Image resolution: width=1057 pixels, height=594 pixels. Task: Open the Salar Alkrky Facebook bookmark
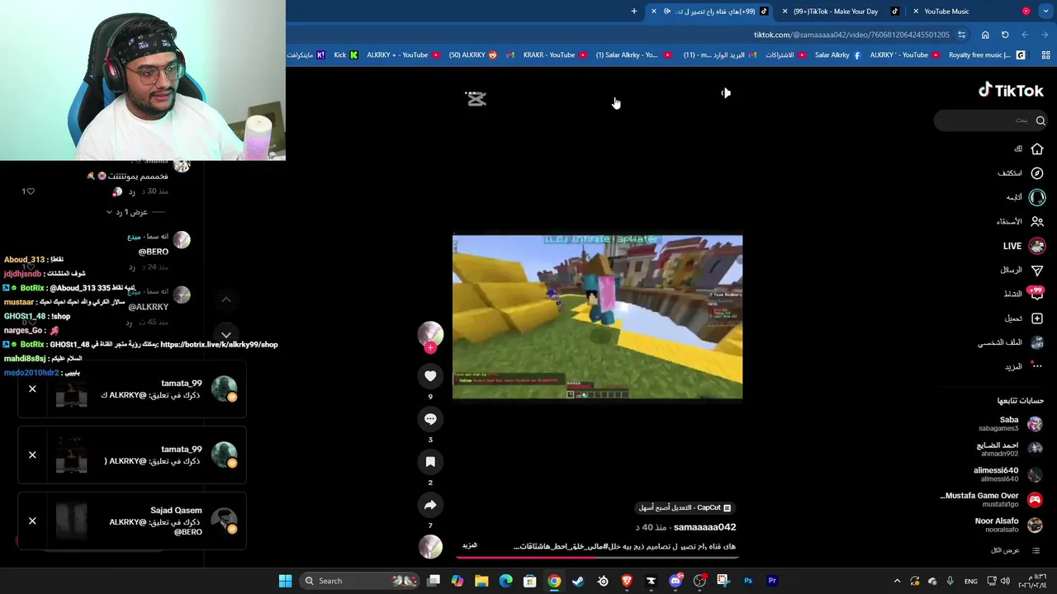point(837,55)
